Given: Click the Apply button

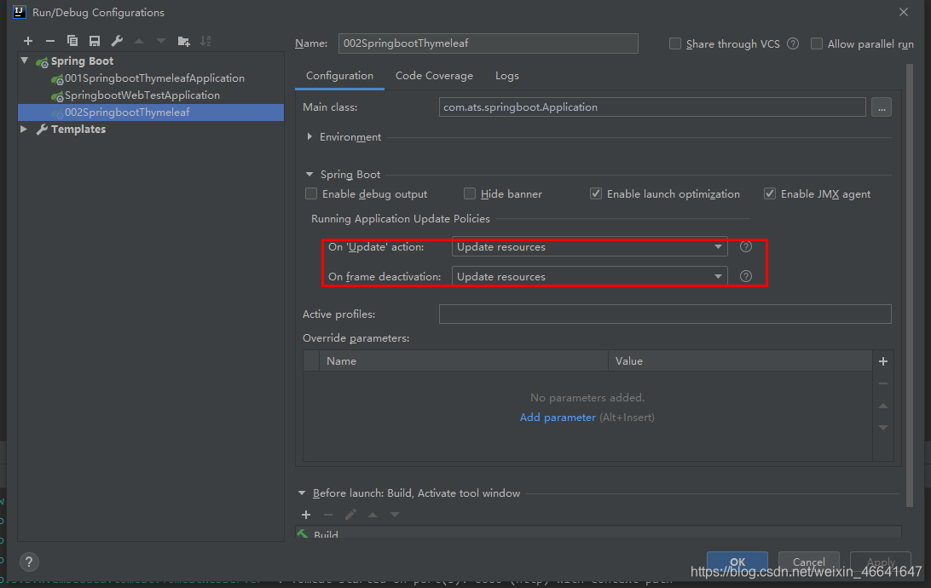Looking at the screenshot, I should [881, 562].
